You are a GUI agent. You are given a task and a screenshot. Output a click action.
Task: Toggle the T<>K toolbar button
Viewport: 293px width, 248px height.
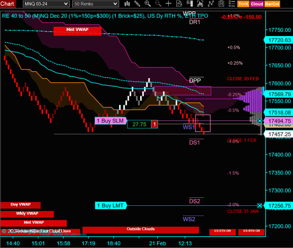click(x=243, y=4)
